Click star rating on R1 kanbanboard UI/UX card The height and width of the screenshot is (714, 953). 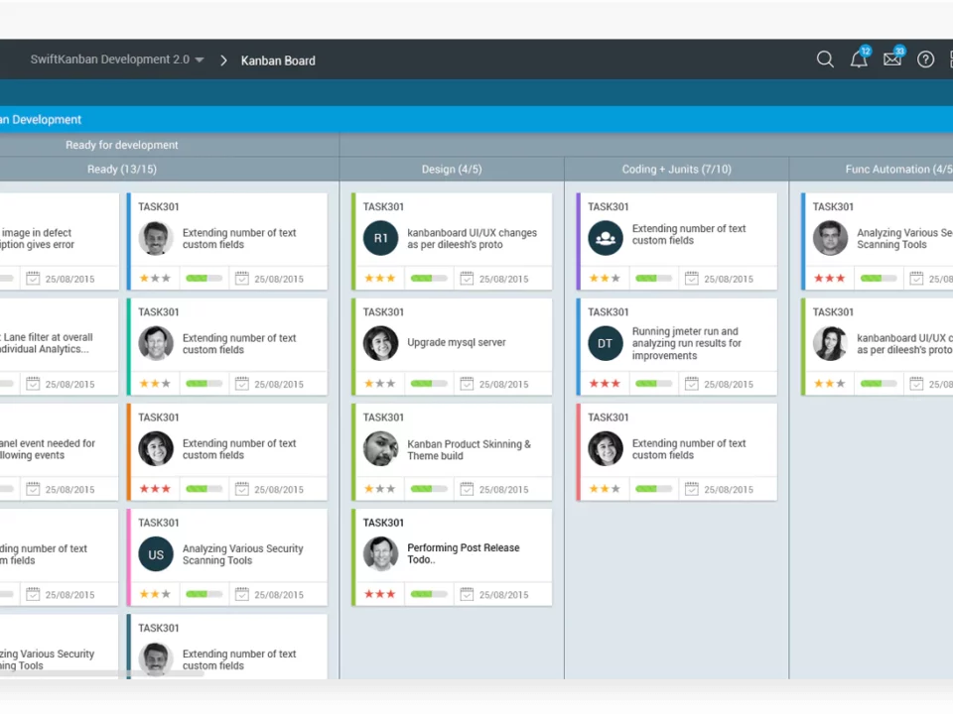click(380, 279)
